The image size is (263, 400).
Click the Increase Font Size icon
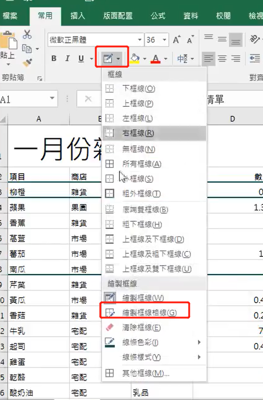pyautogui.click(x=177, y=40)
